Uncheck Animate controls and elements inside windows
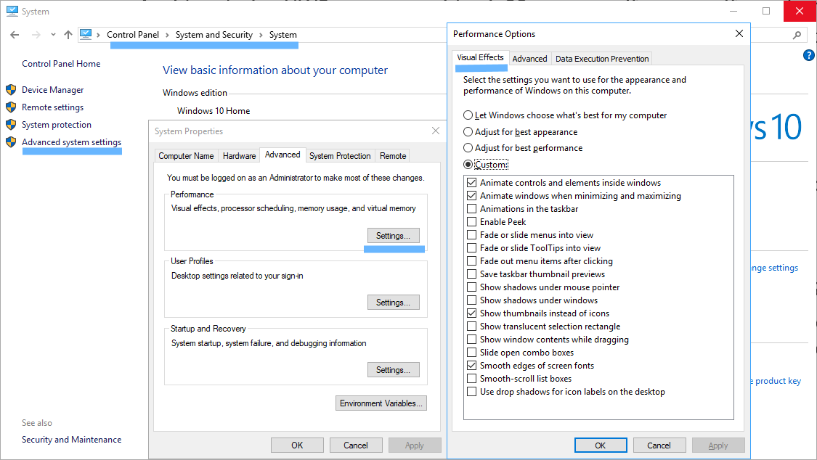The width and height of the screenshot is (817, 460). pyautogui.click(x=471, y=183)
